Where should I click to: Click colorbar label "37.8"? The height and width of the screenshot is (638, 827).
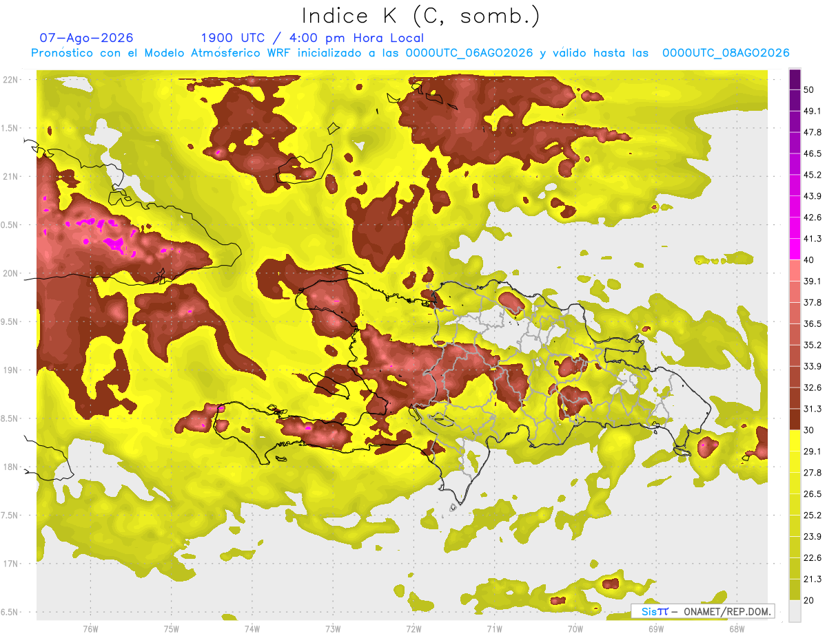[x=813, y=302]
